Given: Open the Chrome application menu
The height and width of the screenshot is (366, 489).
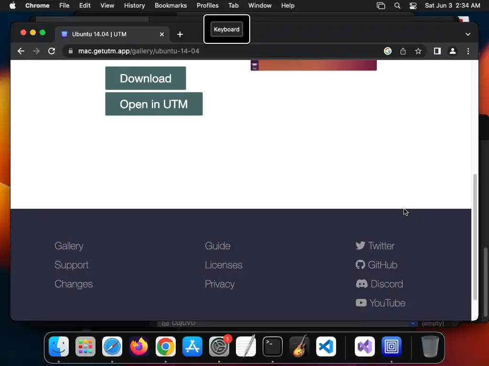Looking at the screenshot, I should (x=37, y=6).
